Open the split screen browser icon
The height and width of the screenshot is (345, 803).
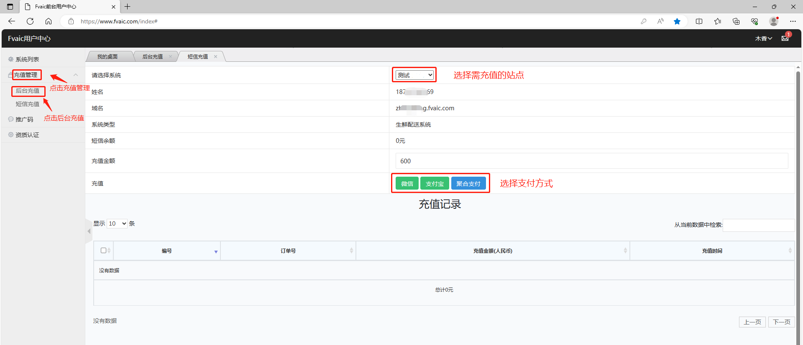pyautogui.click(x=699, y=21)
